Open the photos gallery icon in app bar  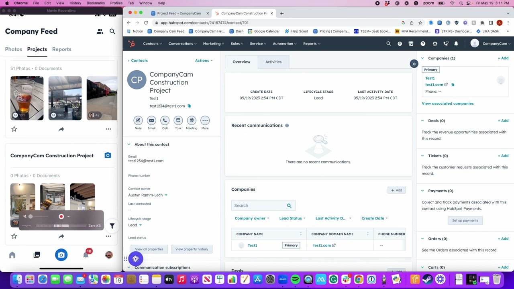point(37,255)
